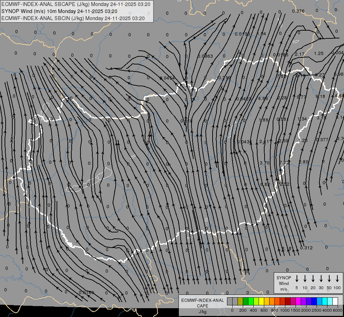Click the 0.376 value on the map
The height and width of the screenshot is (317, 344).
click(298, 11)
